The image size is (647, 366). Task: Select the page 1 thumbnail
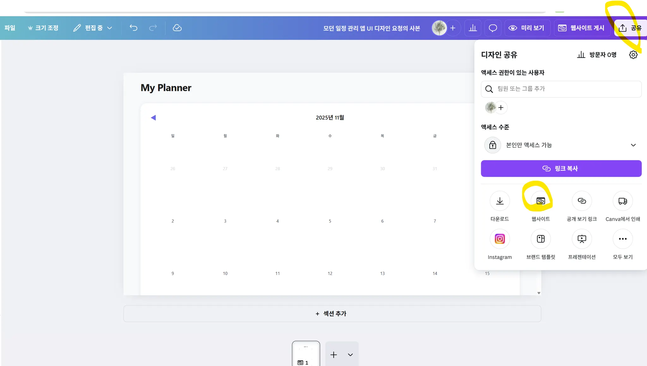point(305,354)
